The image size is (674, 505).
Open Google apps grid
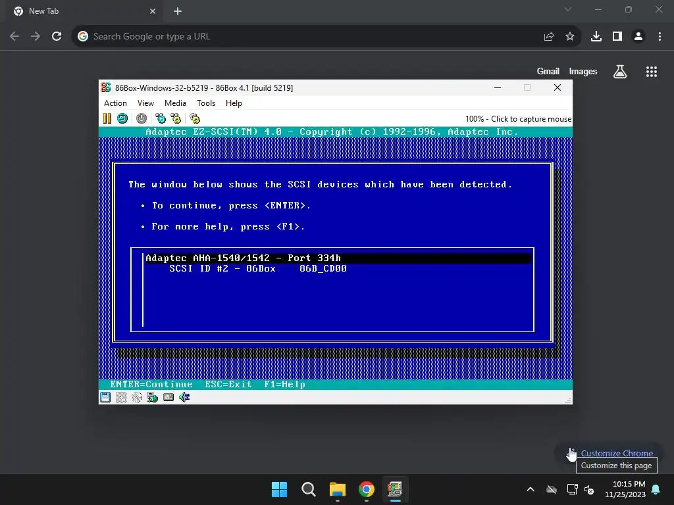click(652, 71)
